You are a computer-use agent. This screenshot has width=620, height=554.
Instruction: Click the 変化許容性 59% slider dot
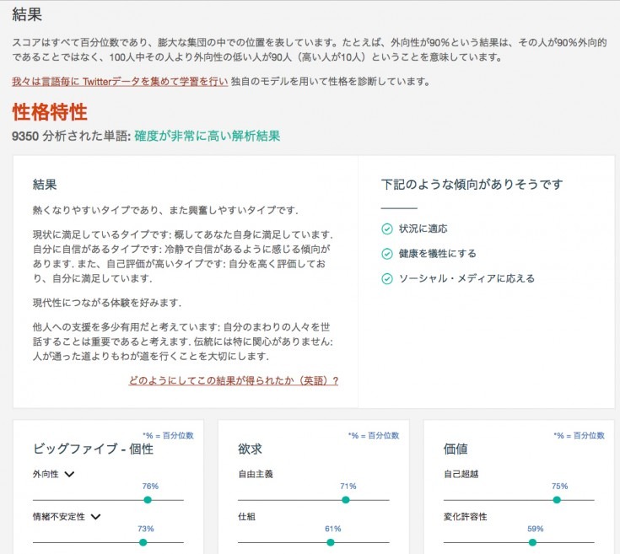pyautogui.click(x=532, y=542)
